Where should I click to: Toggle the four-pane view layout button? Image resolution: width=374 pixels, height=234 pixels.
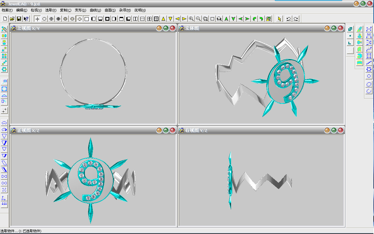149,19
